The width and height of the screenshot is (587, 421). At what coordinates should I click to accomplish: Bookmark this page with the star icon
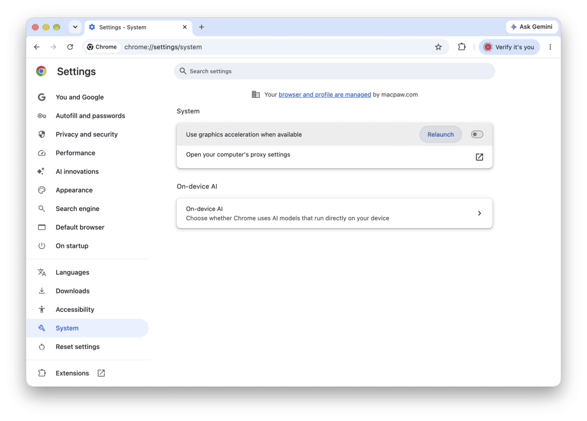click(438, 47)
